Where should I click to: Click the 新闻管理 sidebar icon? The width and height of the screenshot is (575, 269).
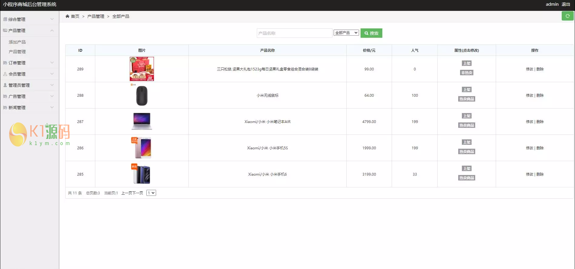click(x=5, y=108)
